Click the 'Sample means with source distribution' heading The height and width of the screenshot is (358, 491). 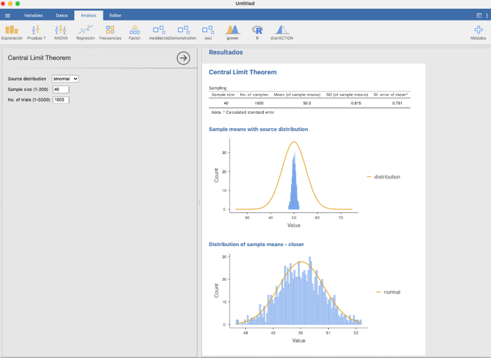258,129
